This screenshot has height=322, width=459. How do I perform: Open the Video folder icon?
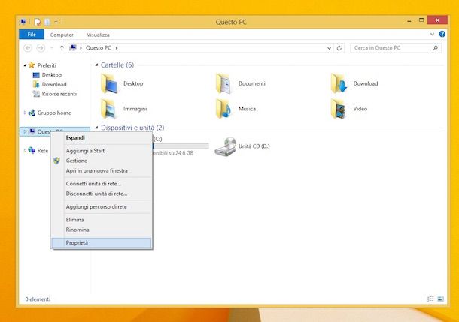coord(339,109)
